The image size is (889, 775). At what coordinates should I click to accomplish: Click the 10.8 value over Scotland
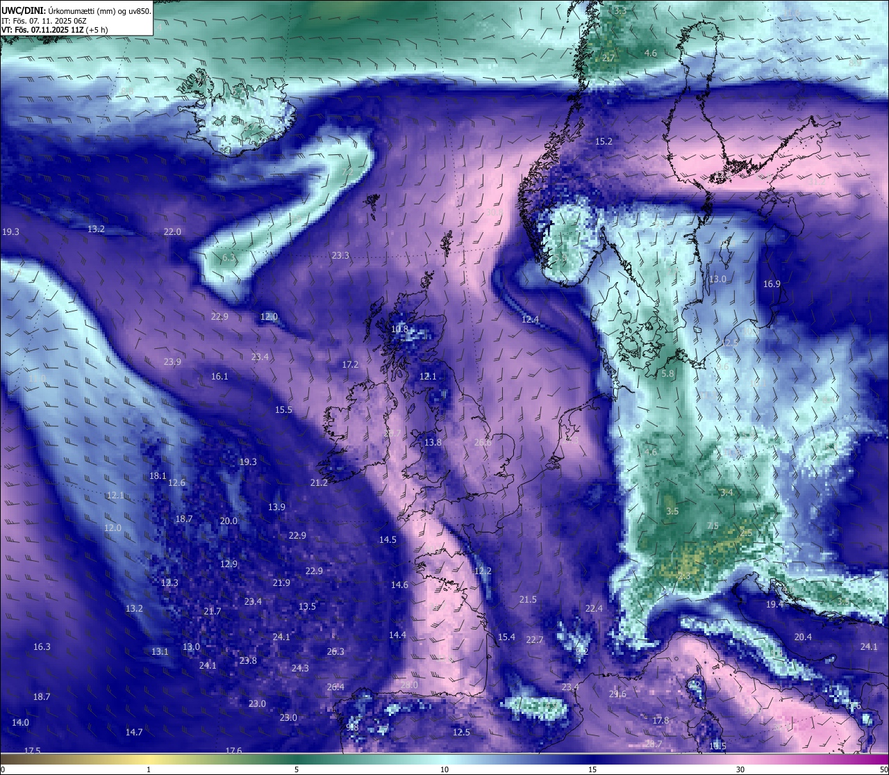pyautogui.click(x=399, y=329)
